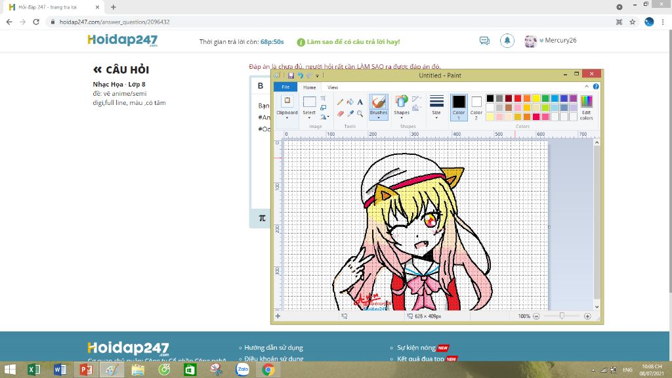Screen dimensions: 672x378
Task: Select Color 1 foreground box
Action: [x=459, y=107]
